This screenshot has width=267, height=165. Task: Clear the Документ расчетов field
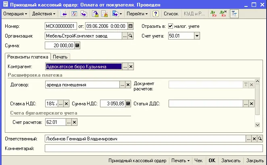(251, 85)
